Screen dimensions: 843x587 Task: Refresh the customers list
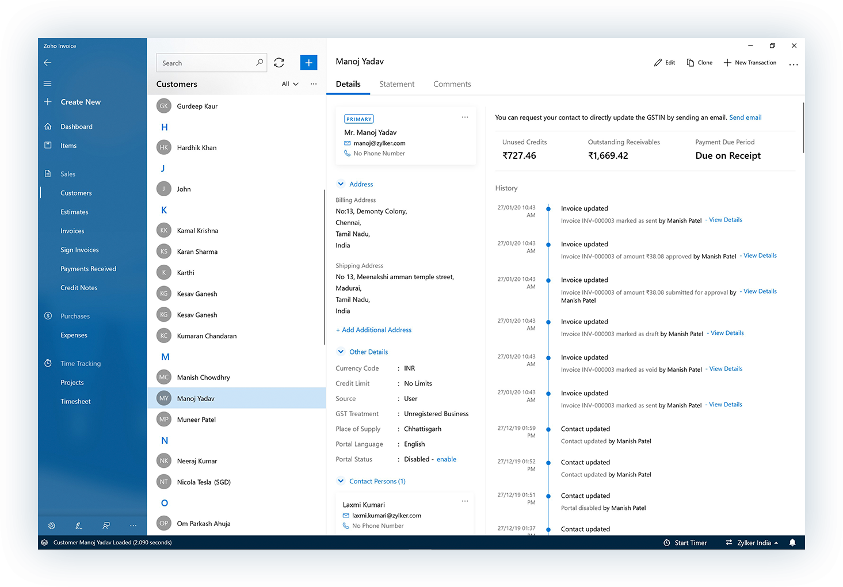click(279, 62)
